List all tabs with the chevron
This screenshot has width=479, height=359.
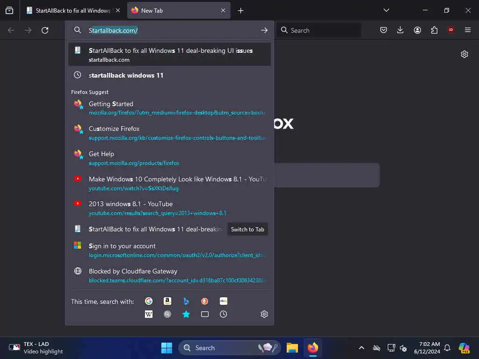386,10
